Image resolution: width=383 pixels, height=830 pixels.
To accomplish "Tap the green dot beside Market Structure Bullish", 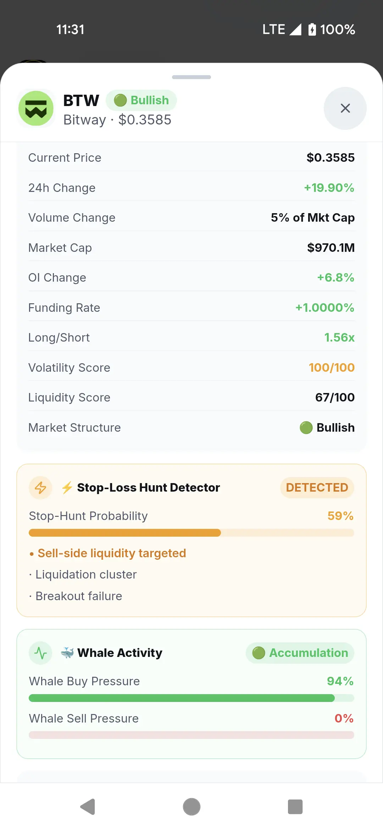I will tap(306, 428).
